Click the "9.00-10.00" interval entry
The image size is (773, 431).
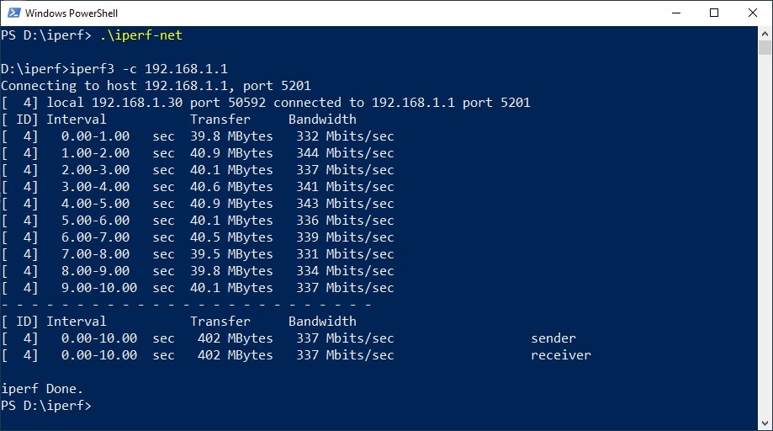(99, 288)
